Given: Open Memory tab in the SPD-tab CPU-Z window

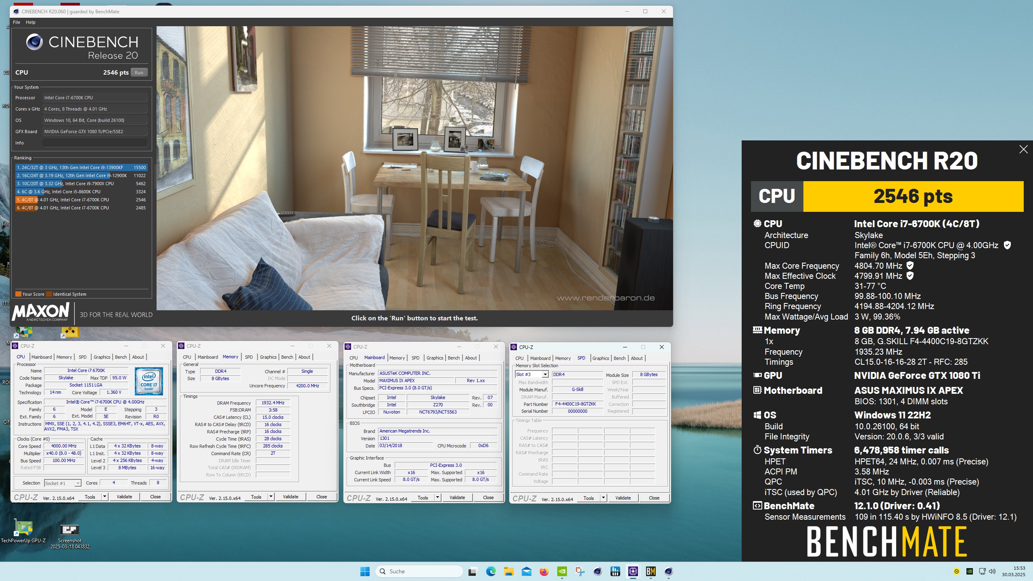Looking at the screenshot, I should (x=563, y=358).
